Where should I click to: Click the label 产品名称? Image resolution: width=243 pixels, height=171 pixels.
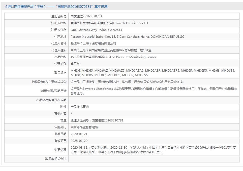60,57
